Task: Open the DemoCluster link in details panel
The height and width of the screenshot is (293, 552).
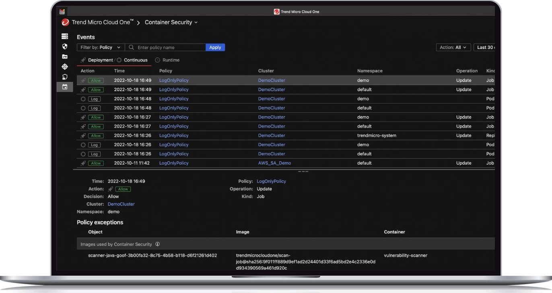Action: click(x=121, y=204)
